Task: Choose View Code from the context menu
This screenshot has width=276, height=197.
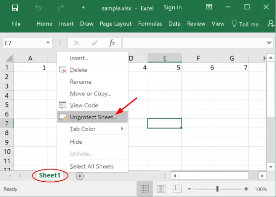Action: click(x=93, y=105)
